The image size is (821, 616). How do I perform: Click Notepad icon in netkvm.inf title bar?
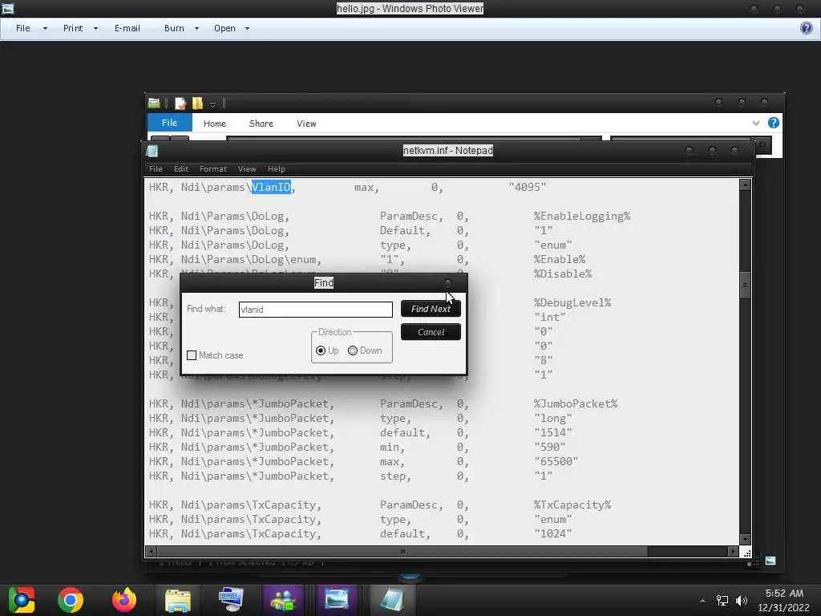[152, 151]
